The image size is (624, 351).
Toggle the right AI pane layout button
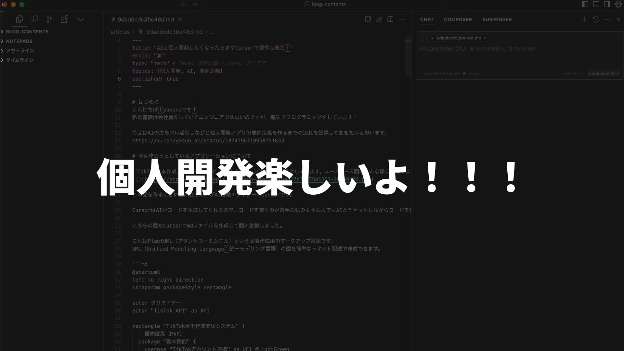[607, 4]
